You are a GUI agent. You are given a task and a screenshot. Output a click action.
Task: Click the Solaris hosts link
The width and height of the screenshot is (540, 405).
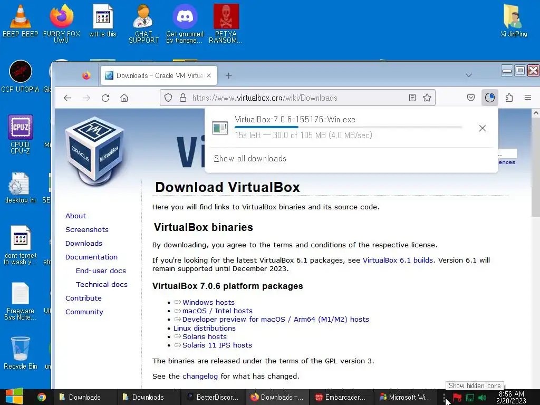205,337
